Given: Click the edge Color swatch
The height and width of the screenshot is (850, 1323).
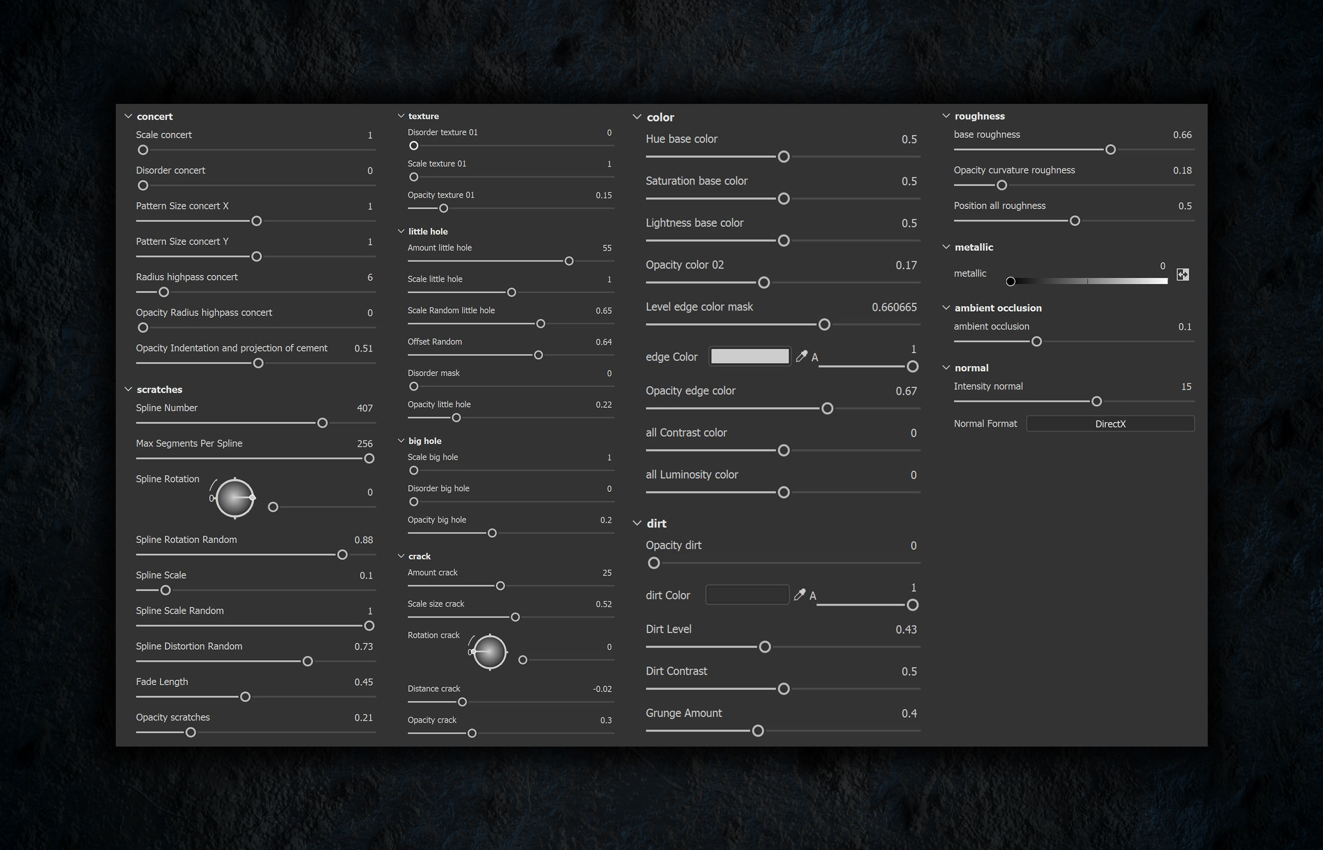Looking at the screenshot, I should coord(749,357).
